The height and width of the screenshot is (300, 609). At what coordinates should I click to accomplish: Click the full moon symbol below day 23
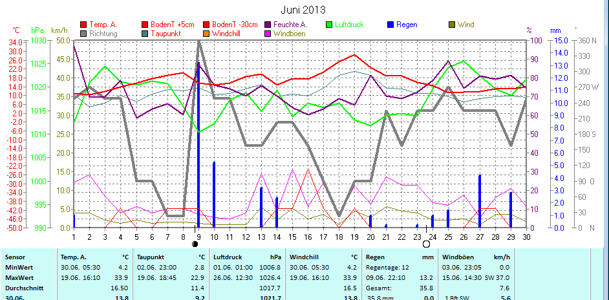(426, 244)
